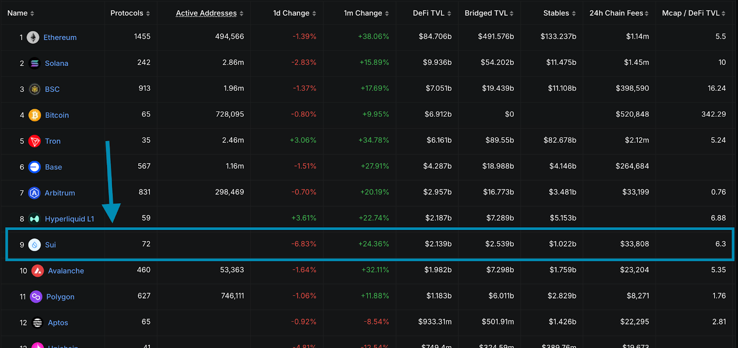Click Tron's stables value $82.678b
This screenshot has width=738, height=348.
pyautogui.click(x=559, y=140)
